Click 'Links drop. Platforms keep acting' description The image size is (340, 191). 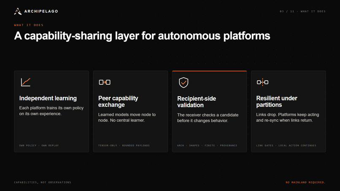[x=288, y=117]
